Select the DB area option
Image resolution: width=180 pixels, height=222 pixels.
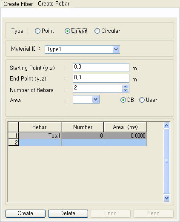(123, 100)
